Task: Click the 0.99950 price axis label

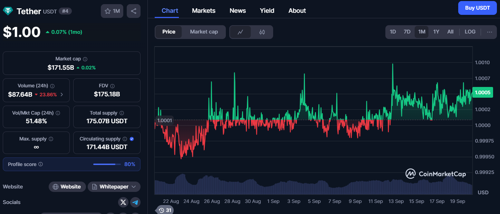Action: coord(484,157)
